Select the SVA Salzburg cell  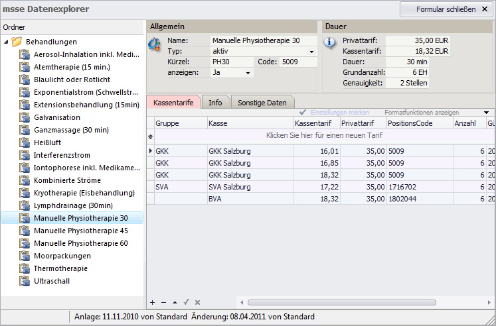(x=250, y=187)
